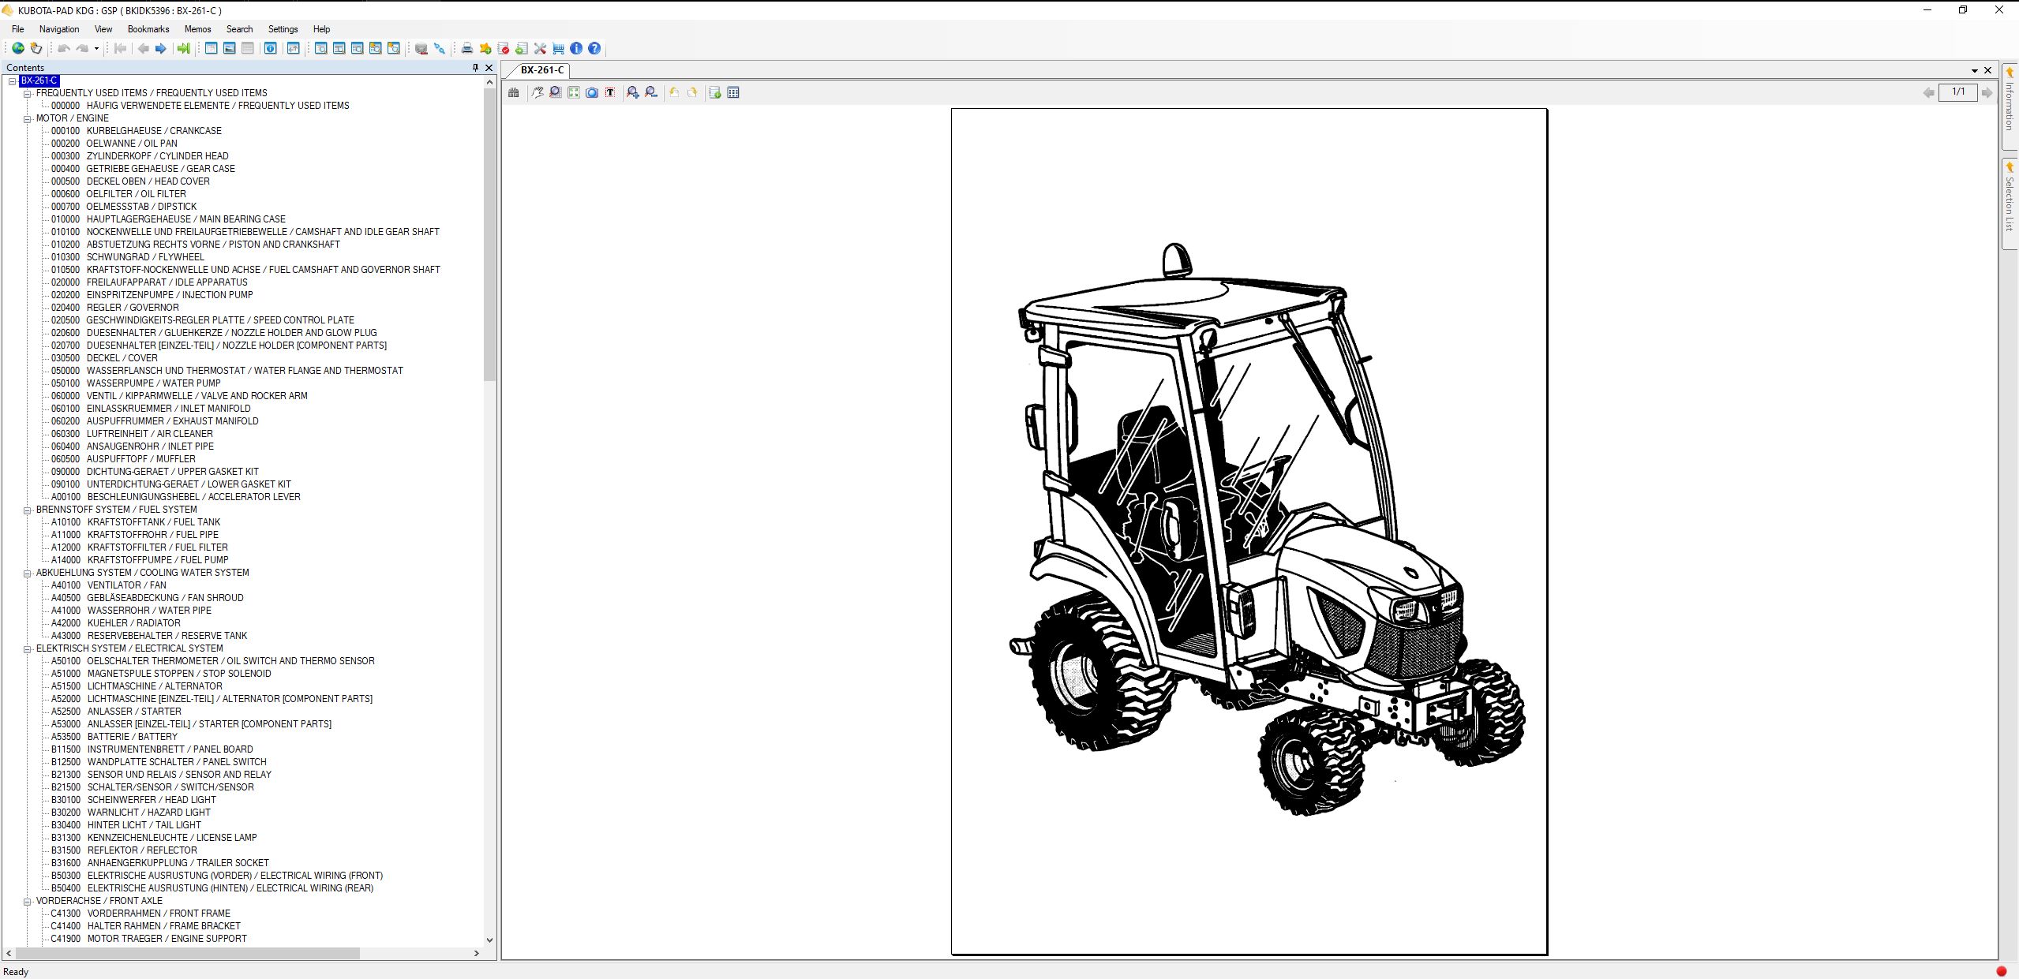This screenshot has width=2019, height=979.
Task: Select B30100 SCHEINWERFER / HEAD LIGHT
Action: (133, 800)
